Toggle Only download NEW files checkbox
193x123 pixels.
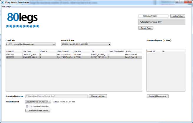(27, 107)
